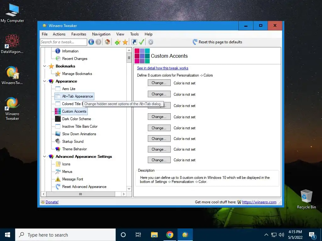
Task: Open See in detail how this tweak works link
Action: point(163,68)
